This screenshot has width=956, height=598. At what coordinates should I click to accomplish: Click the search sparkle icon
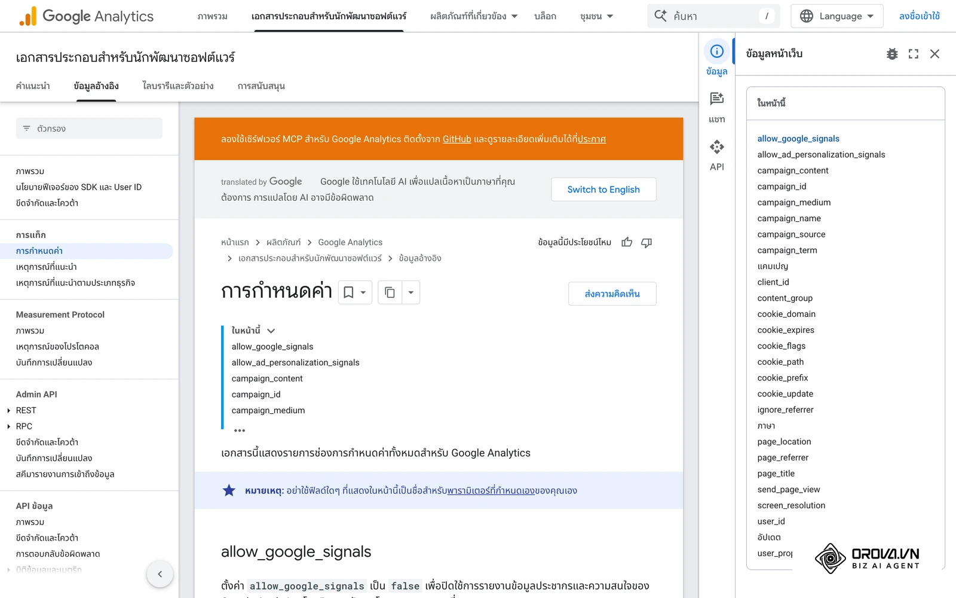pos(660,16)
